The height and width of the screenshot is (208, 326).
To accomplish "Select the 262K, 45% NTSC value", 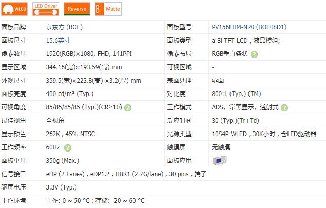I will click(70, 134).
